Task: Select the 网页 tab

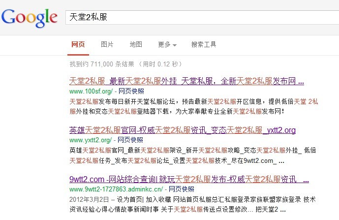Action: [x=78, y=44]
